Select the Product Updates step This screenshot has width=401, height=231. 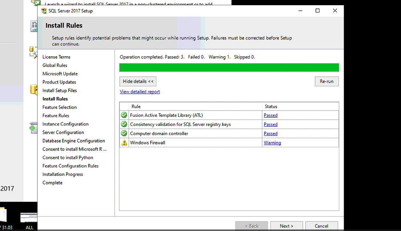[x=59, y=82]
